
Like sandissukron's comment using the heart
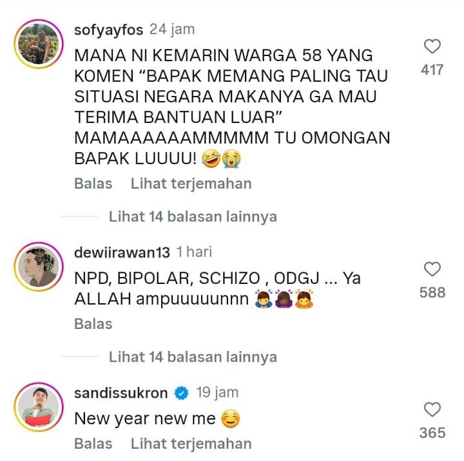tap(432, 409)
